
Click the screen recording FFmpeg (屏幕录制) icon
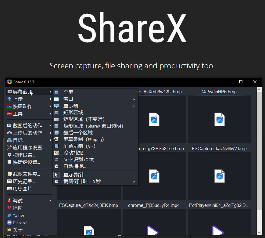[56, 139]
